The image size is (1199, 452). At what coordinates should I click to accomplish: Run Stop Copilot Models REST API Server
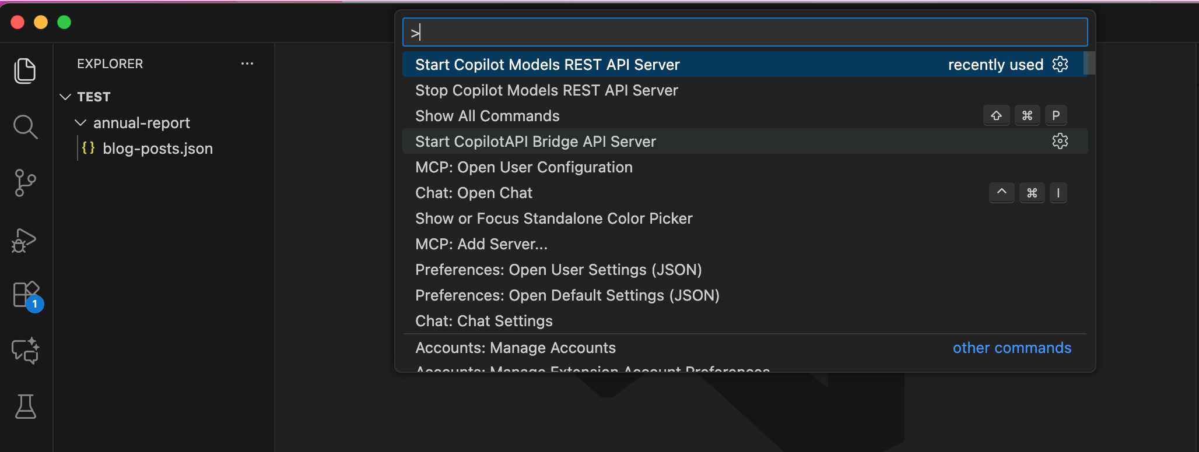tap(546, 90)
